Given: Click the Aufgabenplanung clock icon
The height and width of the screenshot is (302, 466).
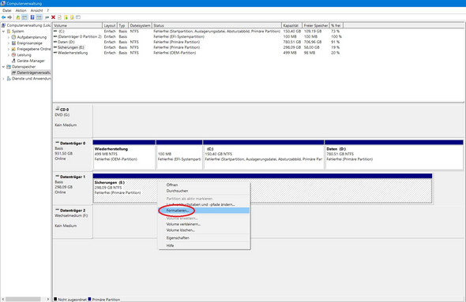Looking at the screenshot, I should click(x=13, y=37).
